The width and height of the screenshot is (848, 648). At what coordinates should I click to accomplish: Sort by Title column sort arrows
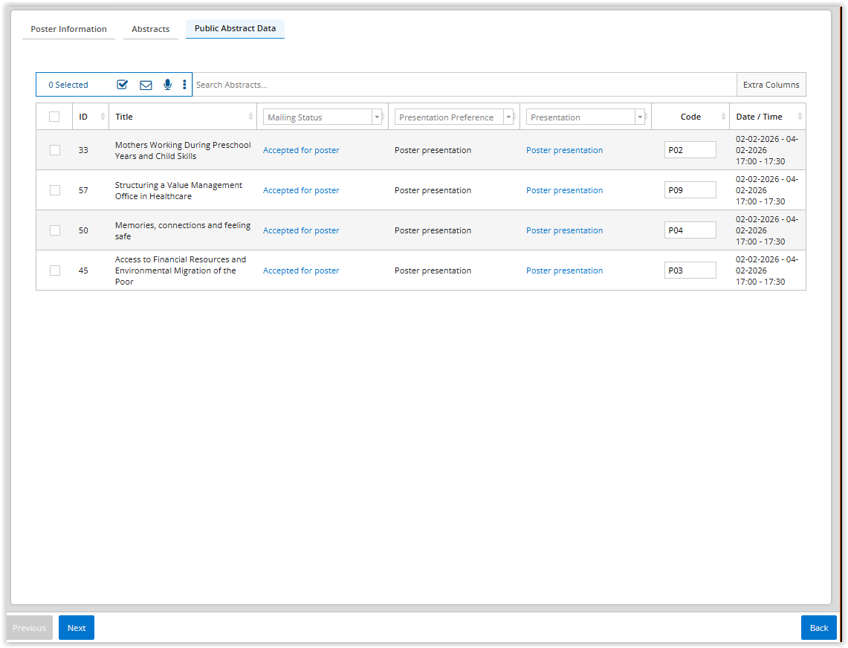point(250,117)
